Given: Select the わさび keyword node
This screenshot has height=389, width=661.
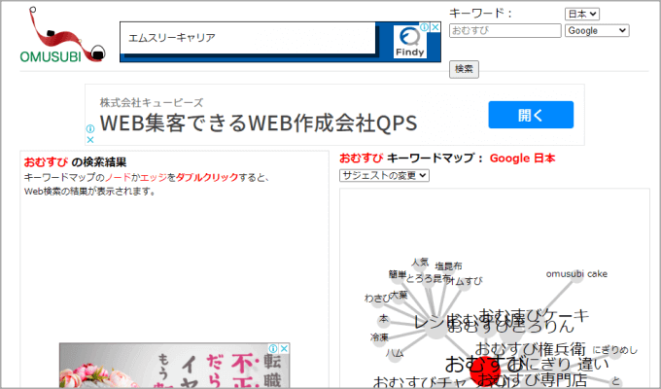Looking at the screenshot, I should [377, 298].
